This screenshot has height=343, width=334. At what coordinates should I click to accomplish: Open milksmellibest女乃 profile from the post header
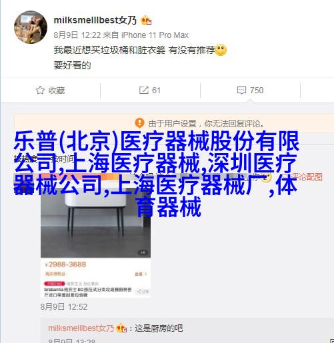[95, 20]
